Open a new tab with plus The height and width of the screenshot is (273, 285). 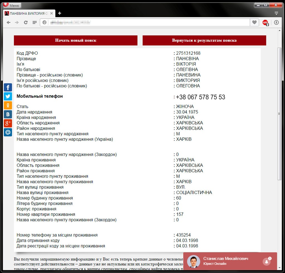pos(60,13)
